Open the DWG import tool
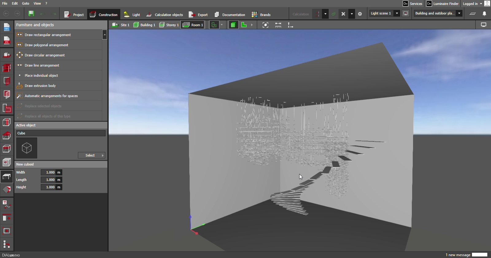The width and height of the screenshot is (491, 258). (x=6, y=27)
